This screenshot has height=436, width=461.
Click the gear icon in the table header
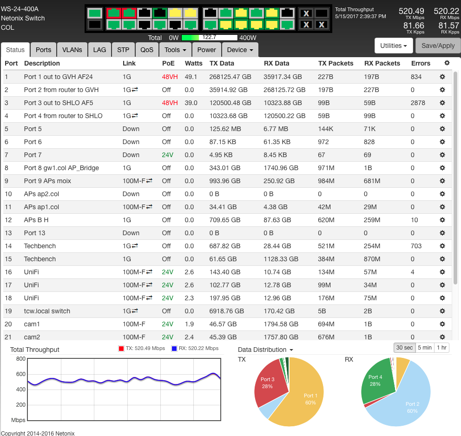pyautogui.click(x=447, y=63)
